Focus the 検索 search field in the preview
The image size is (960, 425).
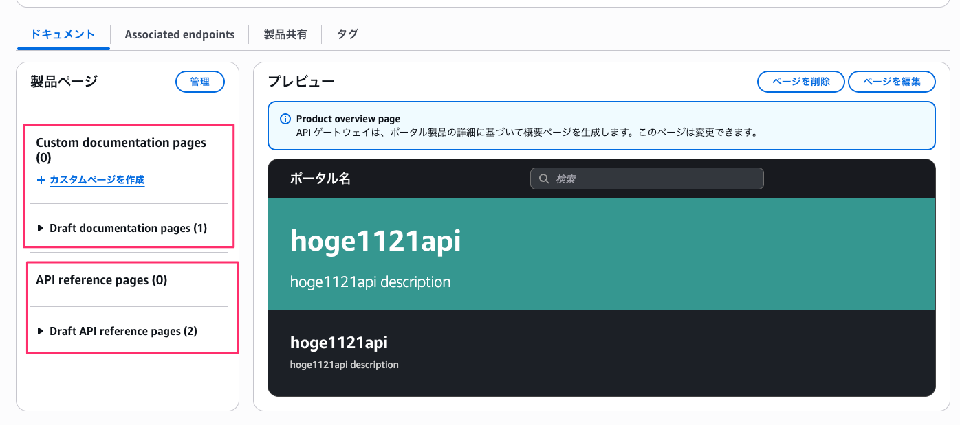[x=653, y=179]
